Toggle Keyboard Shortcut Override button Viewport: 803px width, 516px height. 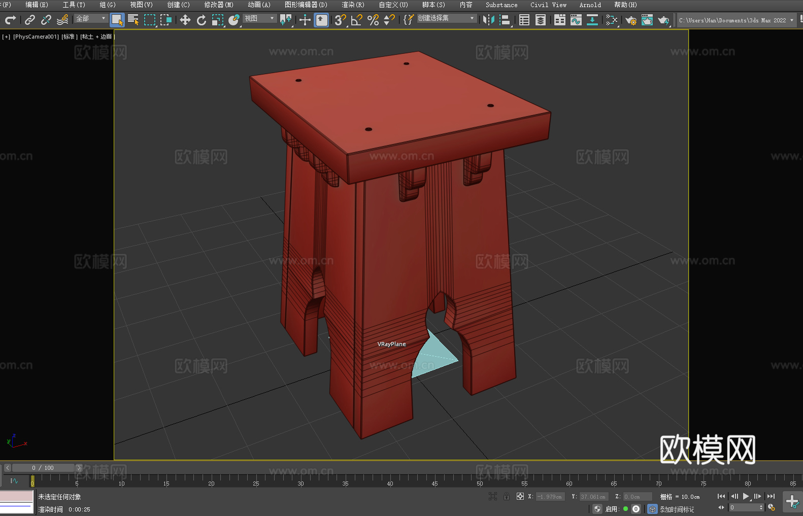321,20
